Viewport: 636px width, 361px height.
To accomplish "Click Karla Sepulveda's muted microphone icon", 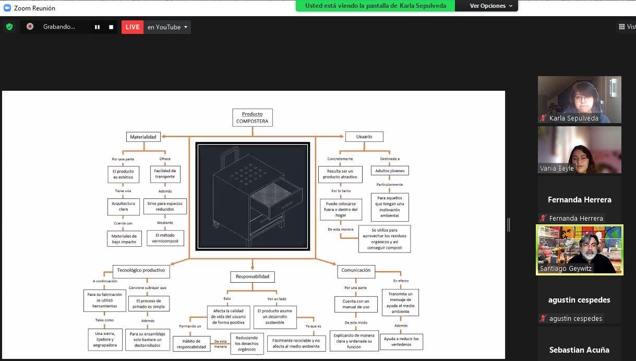I will 544,118.
